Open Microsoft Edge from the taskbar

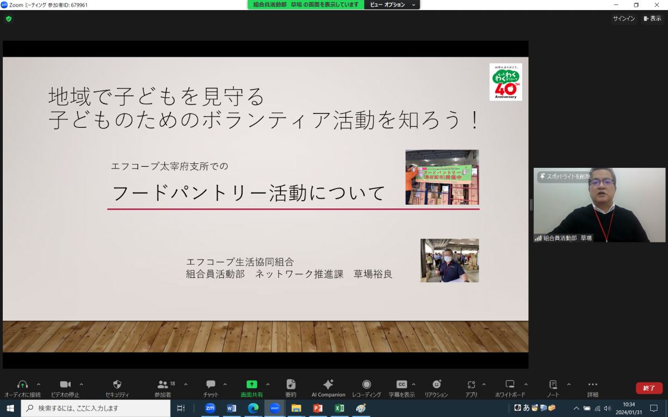pyautogui.click(x=253, y=408)
